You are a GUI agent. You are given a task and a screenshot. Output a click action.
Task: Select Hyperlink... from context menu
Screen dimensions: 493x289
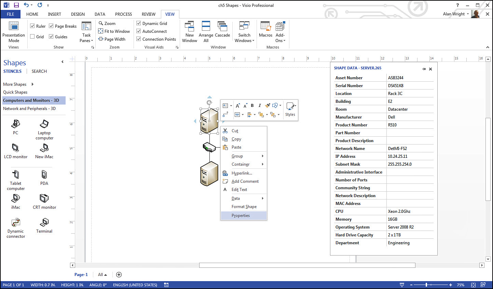(244, 173)
